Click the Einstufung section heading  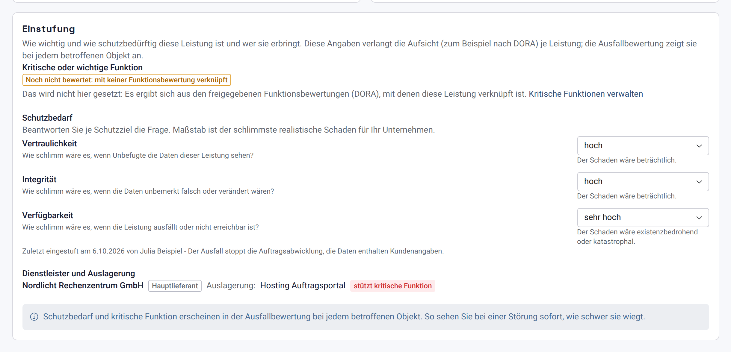[x=49, y=29]
